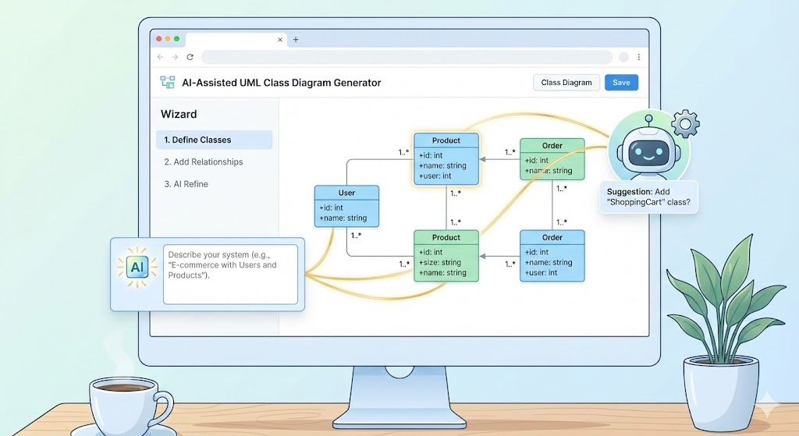The width and height of the screenshot is (799, 436).
Task: Click the Describe your system text field
Action: click(230, 274)
